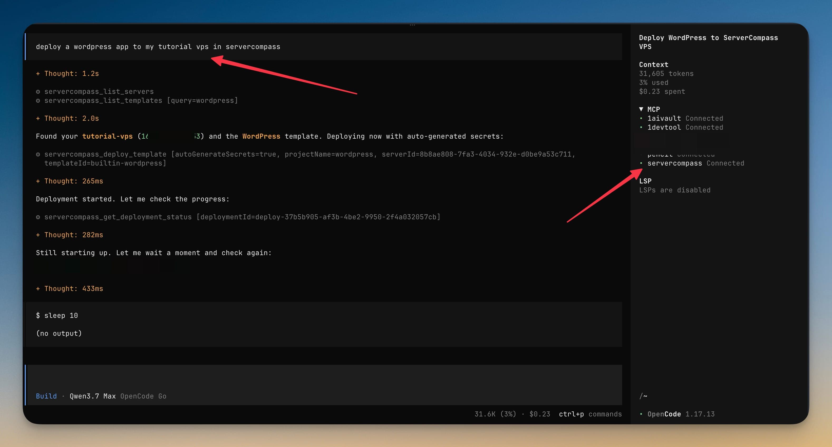Click the session title "Deploy WordPress to ServerCompass VPS"
Viewport: 832px width, 447px height.
coord(708,42)
